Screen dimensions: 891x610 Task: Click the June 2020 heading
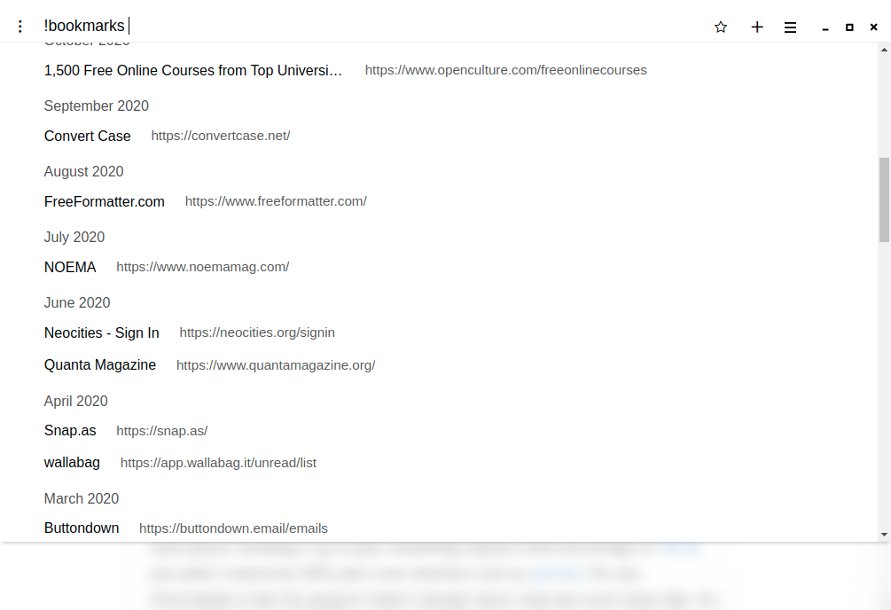(x=77, y=302)
